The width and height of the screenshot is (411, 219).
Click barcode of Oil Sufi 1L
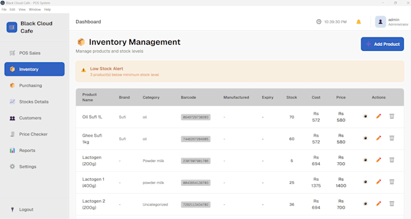[x=196, y=117]
